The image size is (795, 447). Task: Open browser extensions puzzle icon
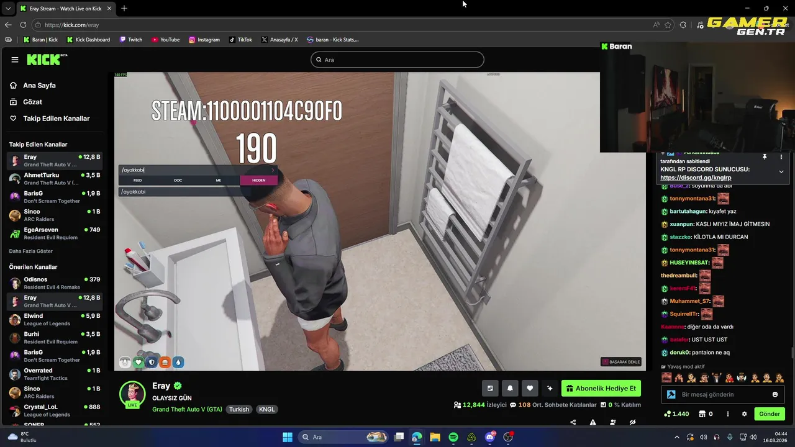[x=683, y=25]
